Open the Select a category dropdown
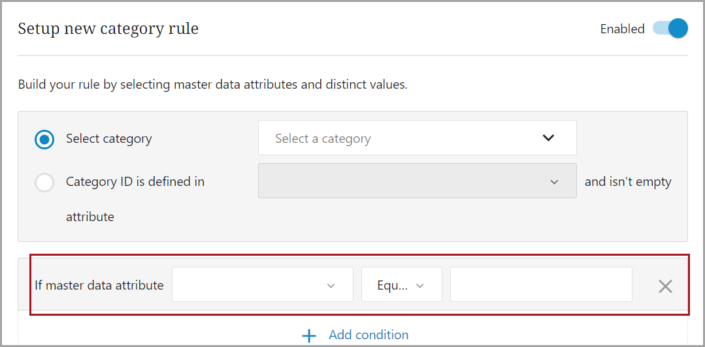This screenshot has height=347, width=705. pos(417,138)
